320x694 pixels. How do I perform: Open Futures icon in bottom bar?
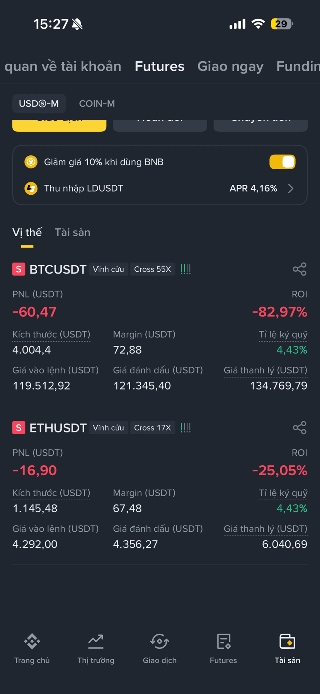[223, 641]
